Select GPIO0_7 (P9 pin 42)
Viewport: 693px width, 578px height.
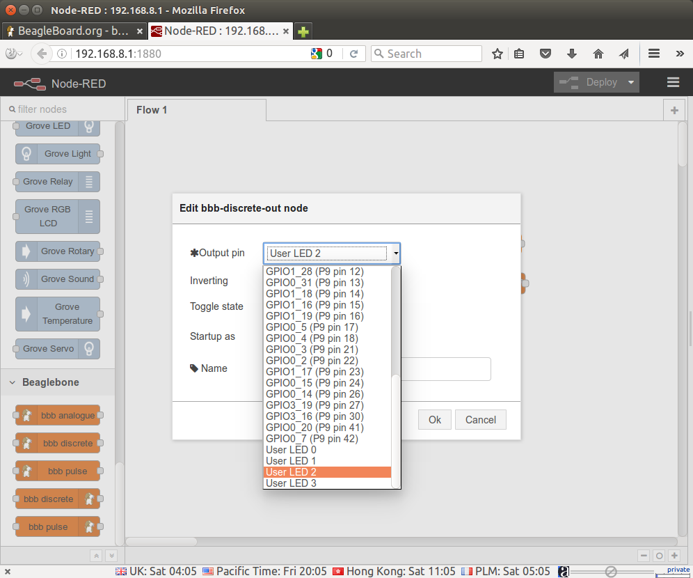pyautogui.click(x=327, y=439)
